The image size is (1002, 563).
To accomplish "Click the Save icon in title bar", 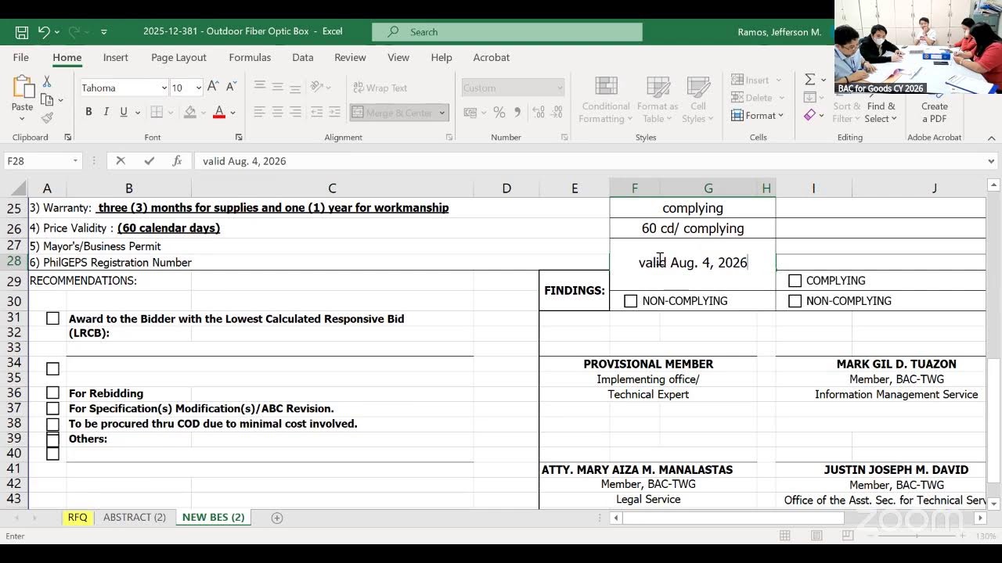I will tap(22, 32).
